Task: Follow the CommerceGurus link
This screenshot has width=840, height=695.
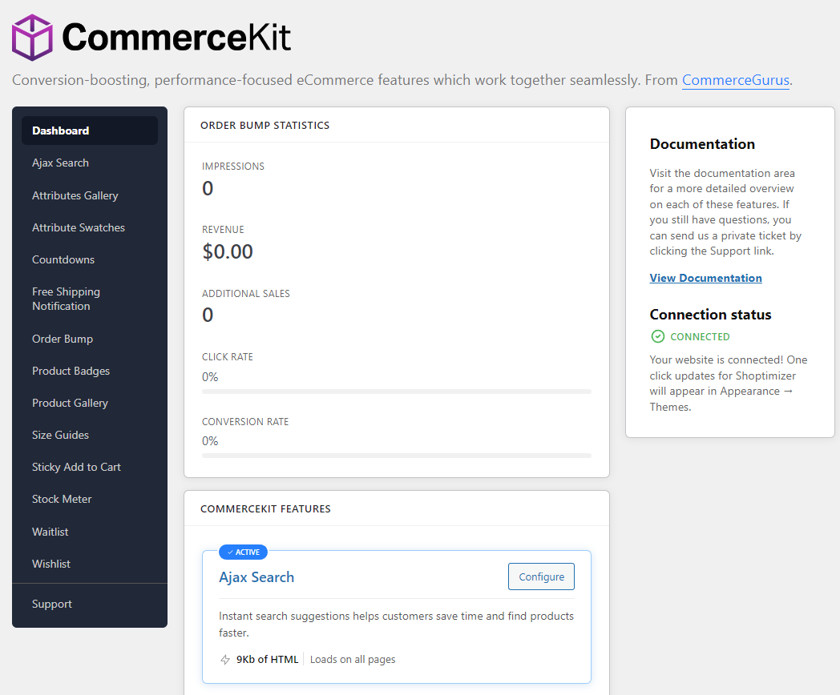Action: 736,80
